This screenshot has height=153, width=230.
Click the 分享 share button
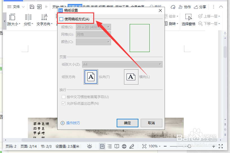pos(200,7)
